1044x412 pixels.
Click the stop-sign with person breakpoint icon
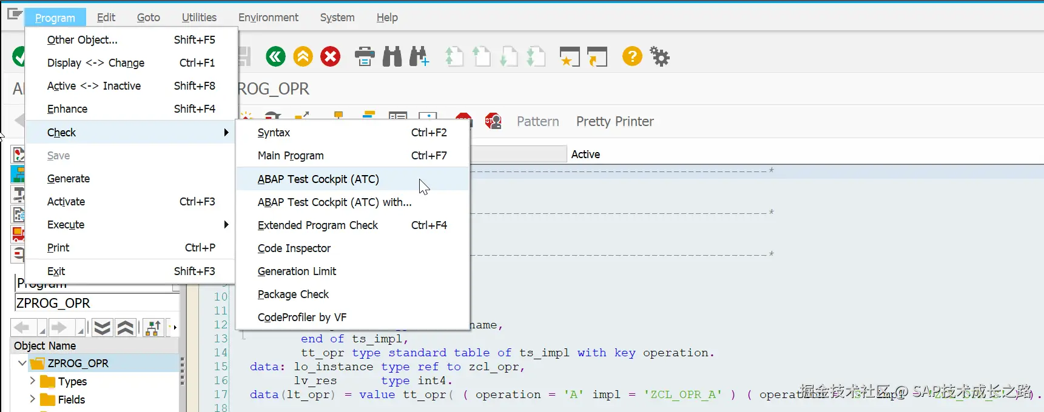pos(493,121)
